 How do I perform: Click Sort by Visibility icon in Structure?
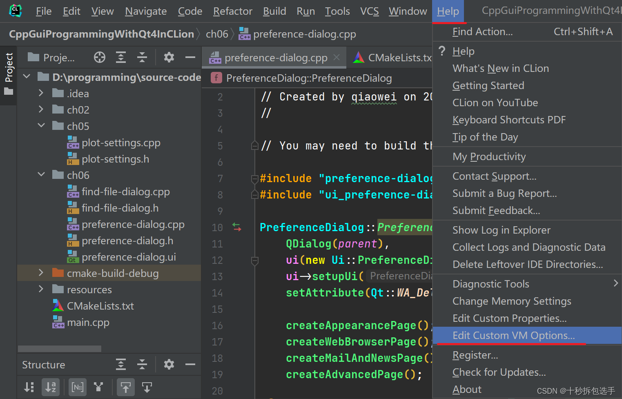[29, 387]
